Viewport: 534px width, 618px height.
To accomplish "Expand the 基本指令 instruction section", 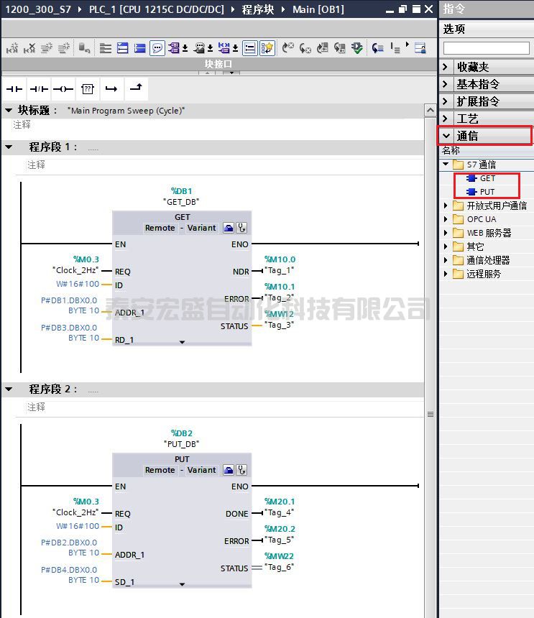I will (x=446, y=84).
